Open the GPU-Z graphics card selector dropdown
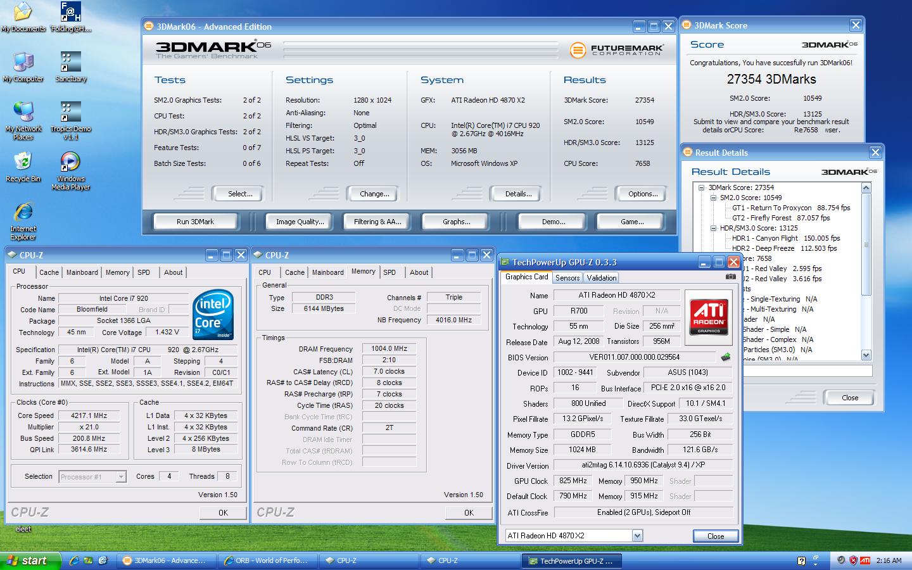 (637, 536)
